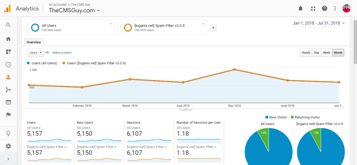The image size is (357, 165).
Task: Switch graph to Month view
Action: coord(338,53)
